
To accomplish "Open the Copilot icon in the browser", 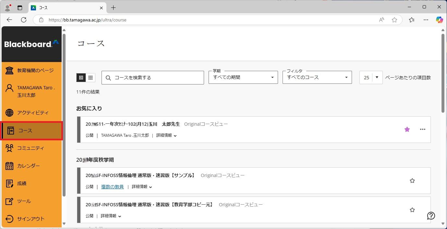I will [x=440, y=20].
